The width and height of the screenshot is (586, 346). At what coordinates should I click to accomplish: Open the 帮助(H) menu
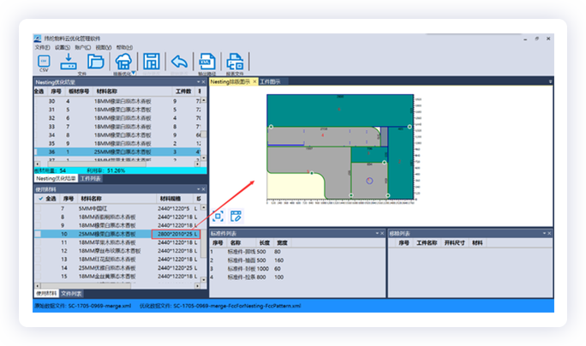tap(124, 47)
